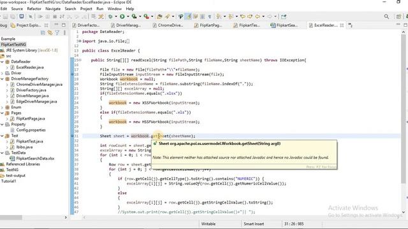Click the Open Perspective icon
The height and width of the screenshot is (229, 408).
tap(398, 17)
